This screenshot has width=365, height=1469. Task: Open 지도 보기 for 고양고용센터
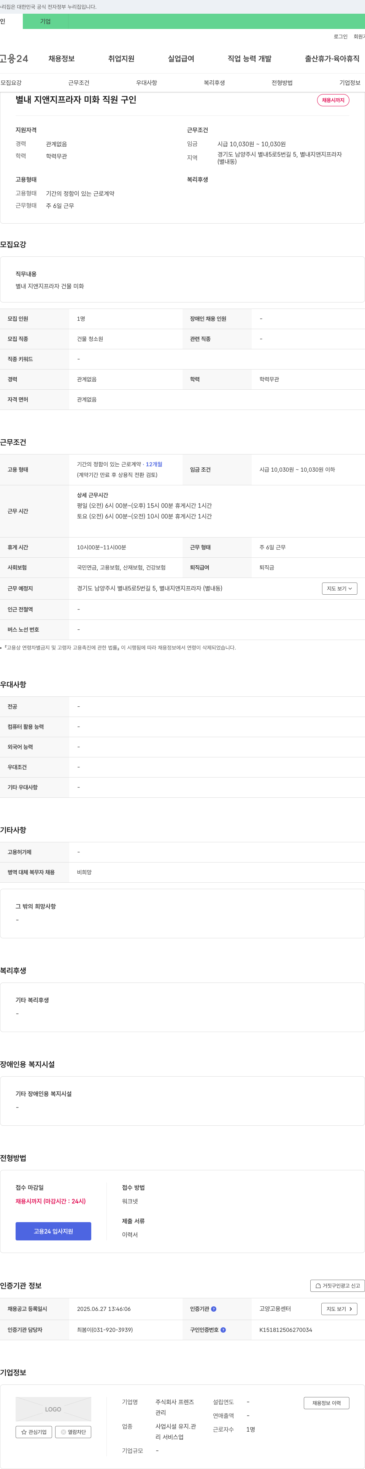340,1309
